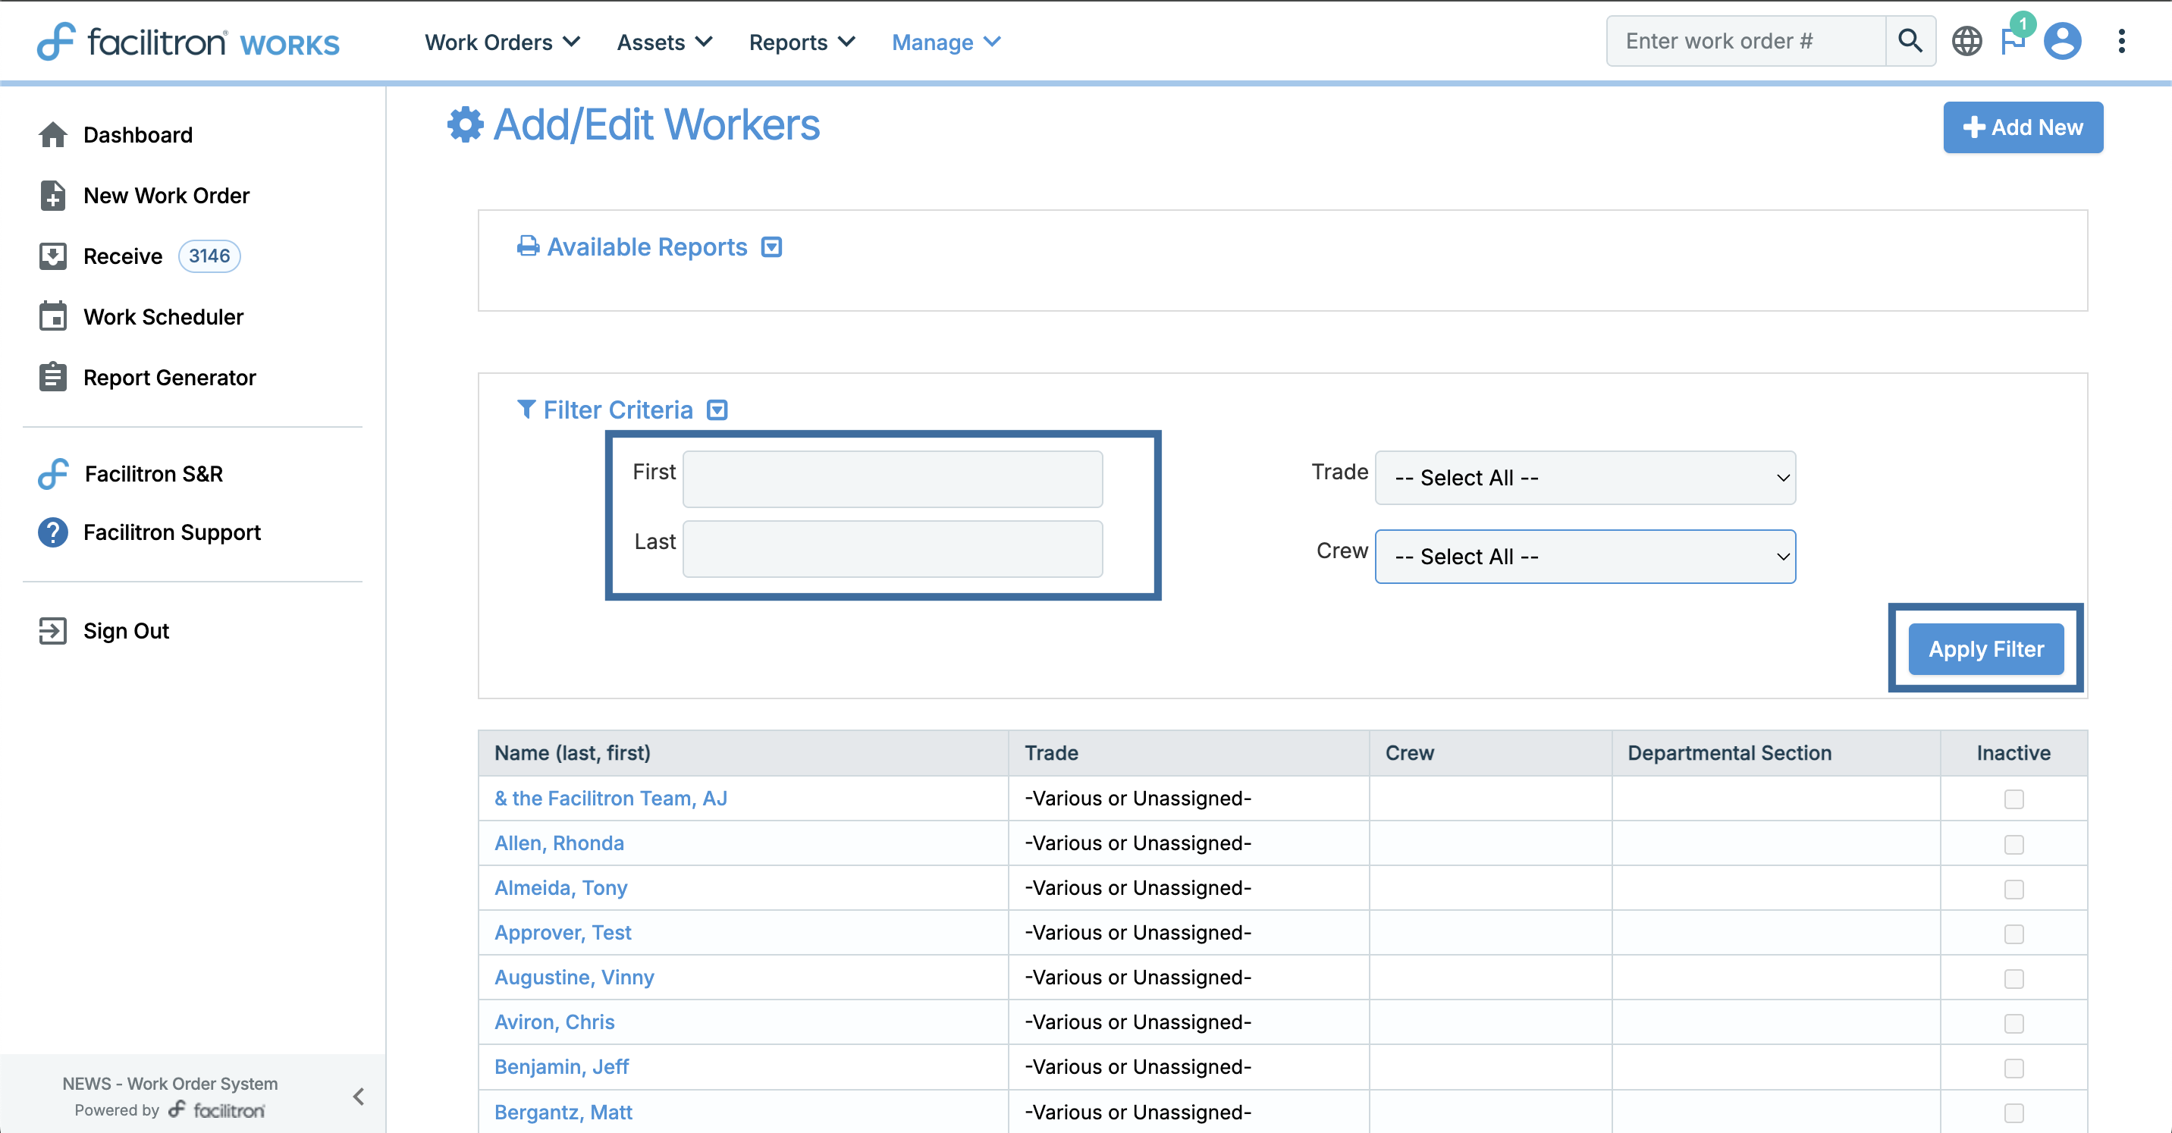Open the Trade dropdown
2172x1133 pixels.
click(1584, 477)
